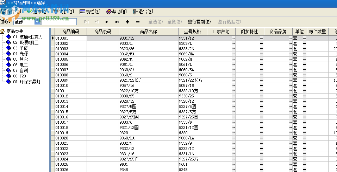
Task: Select category 09.环保水晶灯
Action: [x=27, y=82]
